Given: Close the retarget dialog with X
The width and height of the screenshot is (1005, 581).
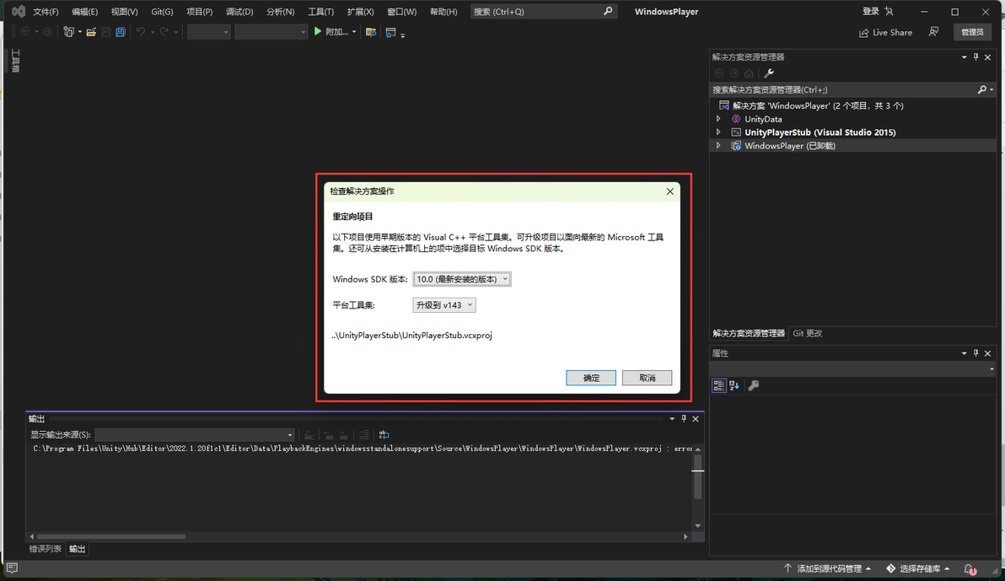Looking at the screenshot, I should click(669, 191).
